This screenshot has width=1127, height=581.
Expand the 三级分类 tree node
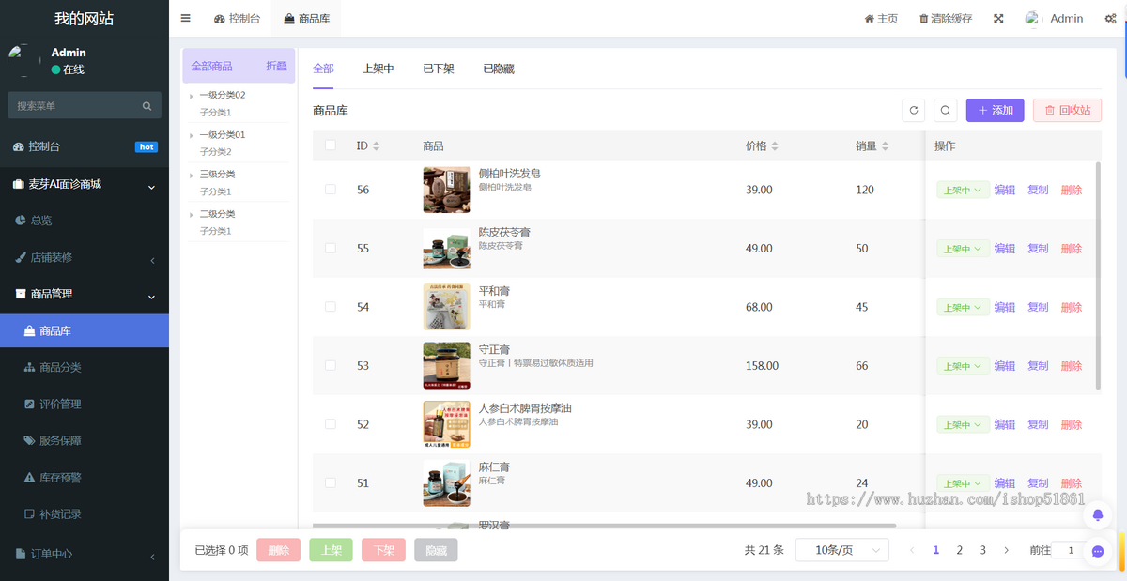(x=192, y=175)
